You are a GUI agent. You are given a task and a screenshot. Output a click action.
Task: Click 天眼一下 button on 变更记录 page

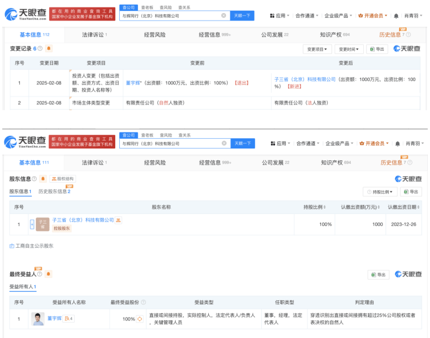[242, 15]
